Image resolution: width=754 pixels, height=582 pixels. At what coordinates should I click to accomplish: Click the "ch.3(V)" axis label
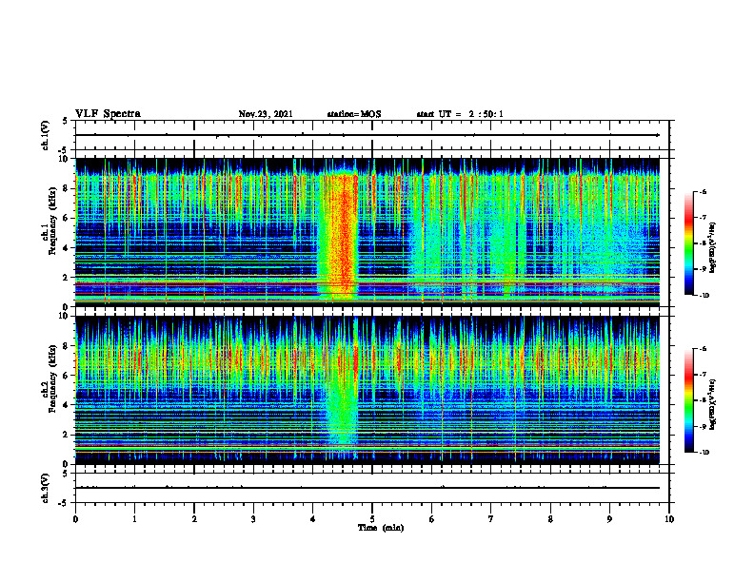tap(46, 488)
